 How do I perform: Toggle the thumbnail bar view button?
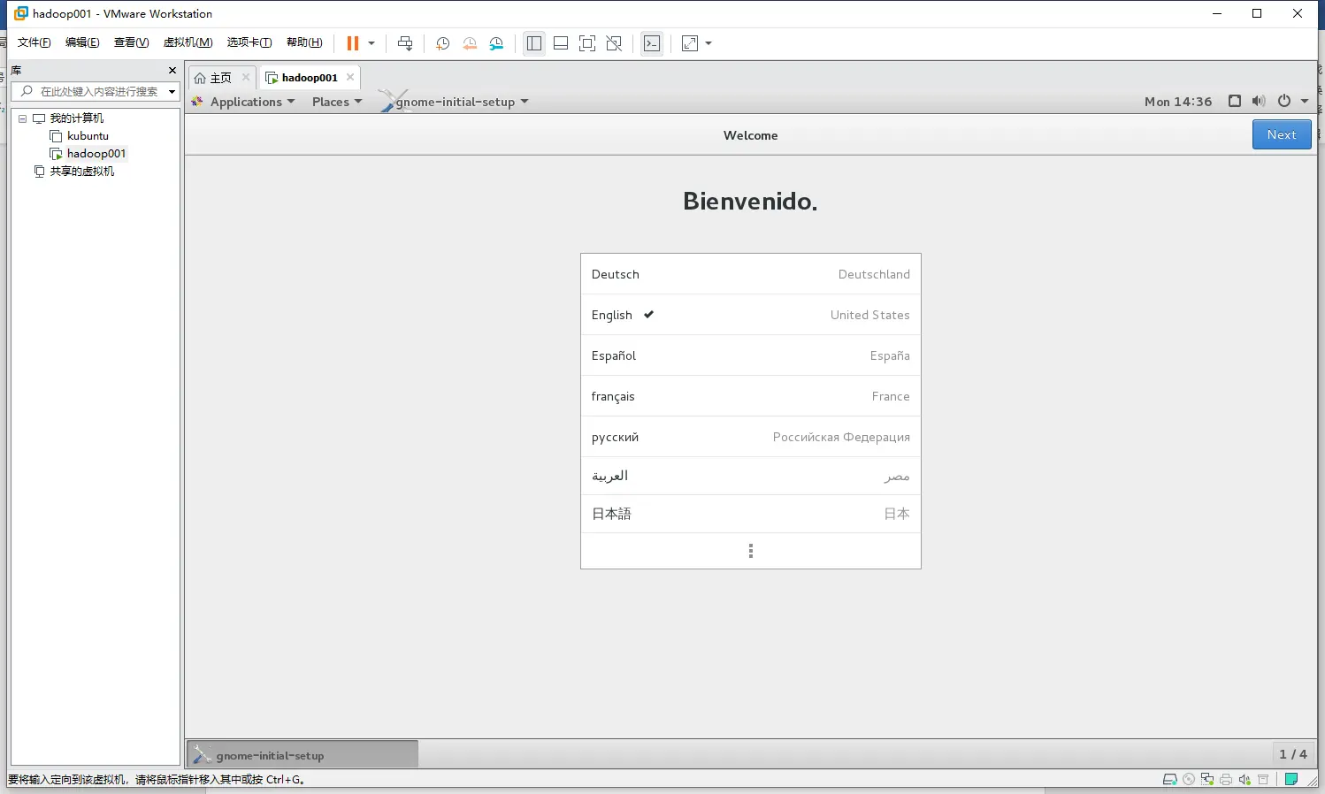tap(561, 43)
